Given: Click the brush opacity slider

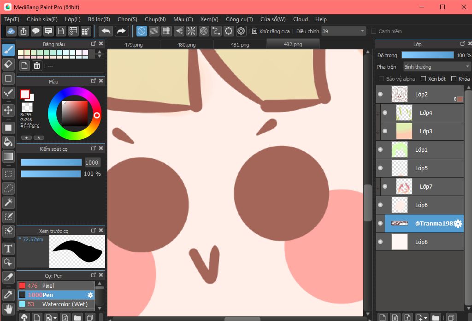Looking at the screenshot, I should [x=51, y=174].
